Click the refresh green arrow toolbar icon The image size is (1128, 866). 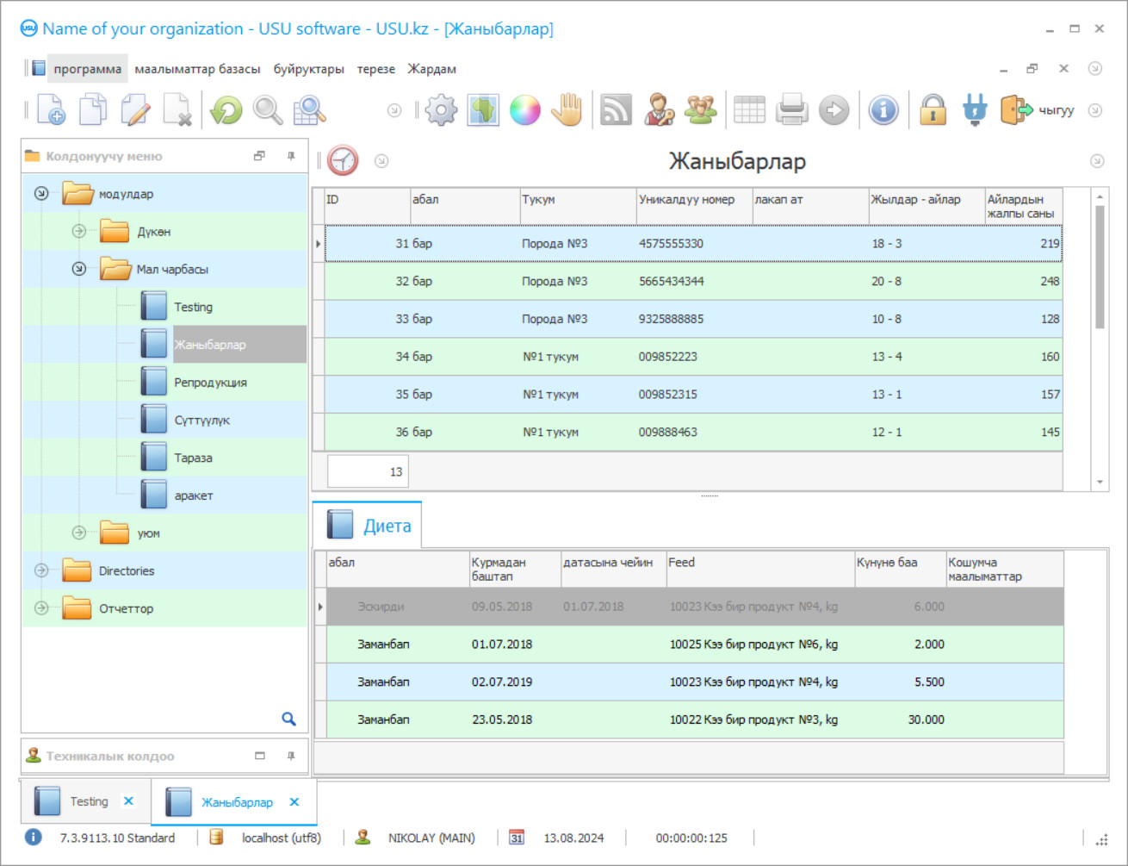[x=226, y=110]
